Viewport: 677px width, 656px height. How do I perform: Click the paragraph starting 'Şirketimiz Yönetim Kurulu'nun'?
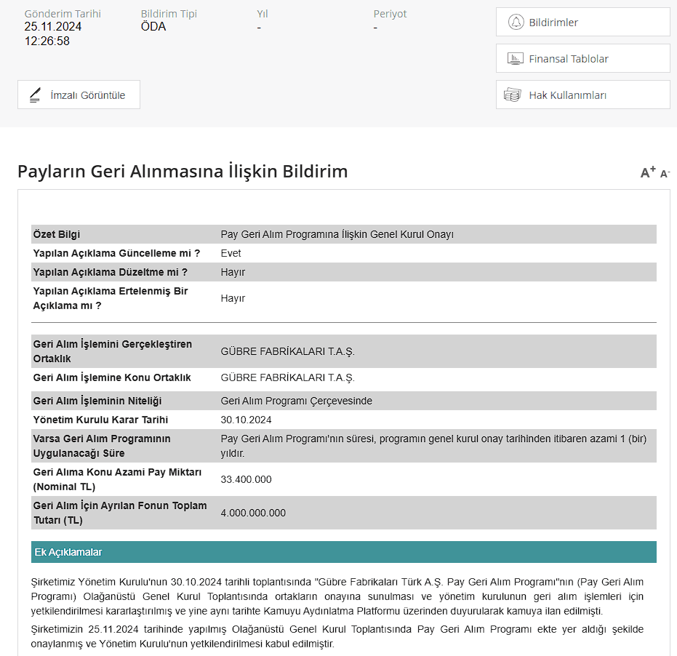(x=337, y=596)
